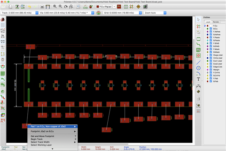Uncheck the Edge.Cuts layer checkbox
Screen dimensions: 226x151
(x=211, y=66)
